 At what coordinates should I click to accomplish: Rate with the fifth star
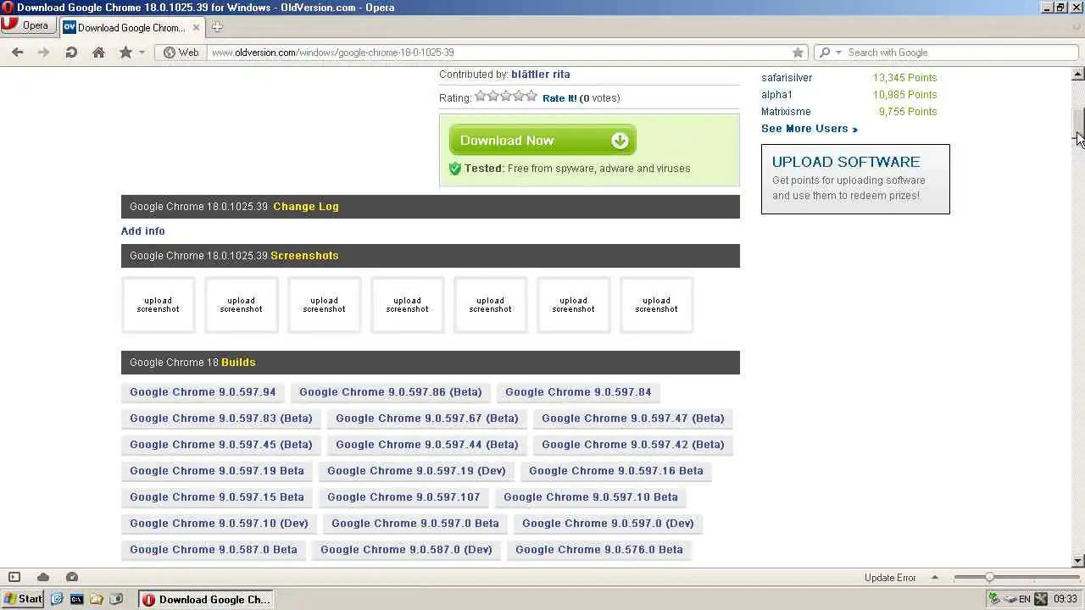(x=531, y=97)
